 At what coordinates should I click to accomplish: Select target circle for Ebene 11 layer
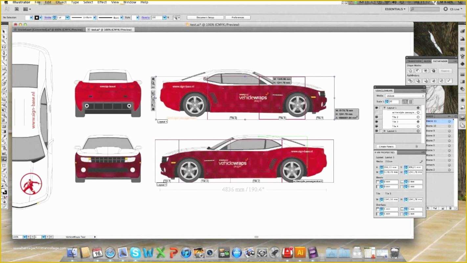click(x=449, y=121)
